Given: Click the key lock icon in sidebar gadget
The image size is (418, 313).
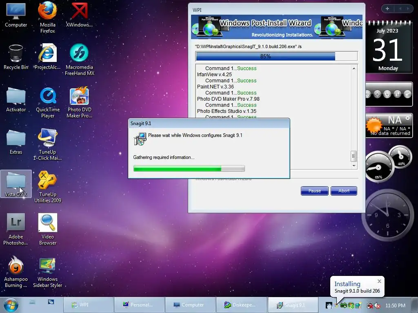Looking at the screenshot, I should pos(407,94).
